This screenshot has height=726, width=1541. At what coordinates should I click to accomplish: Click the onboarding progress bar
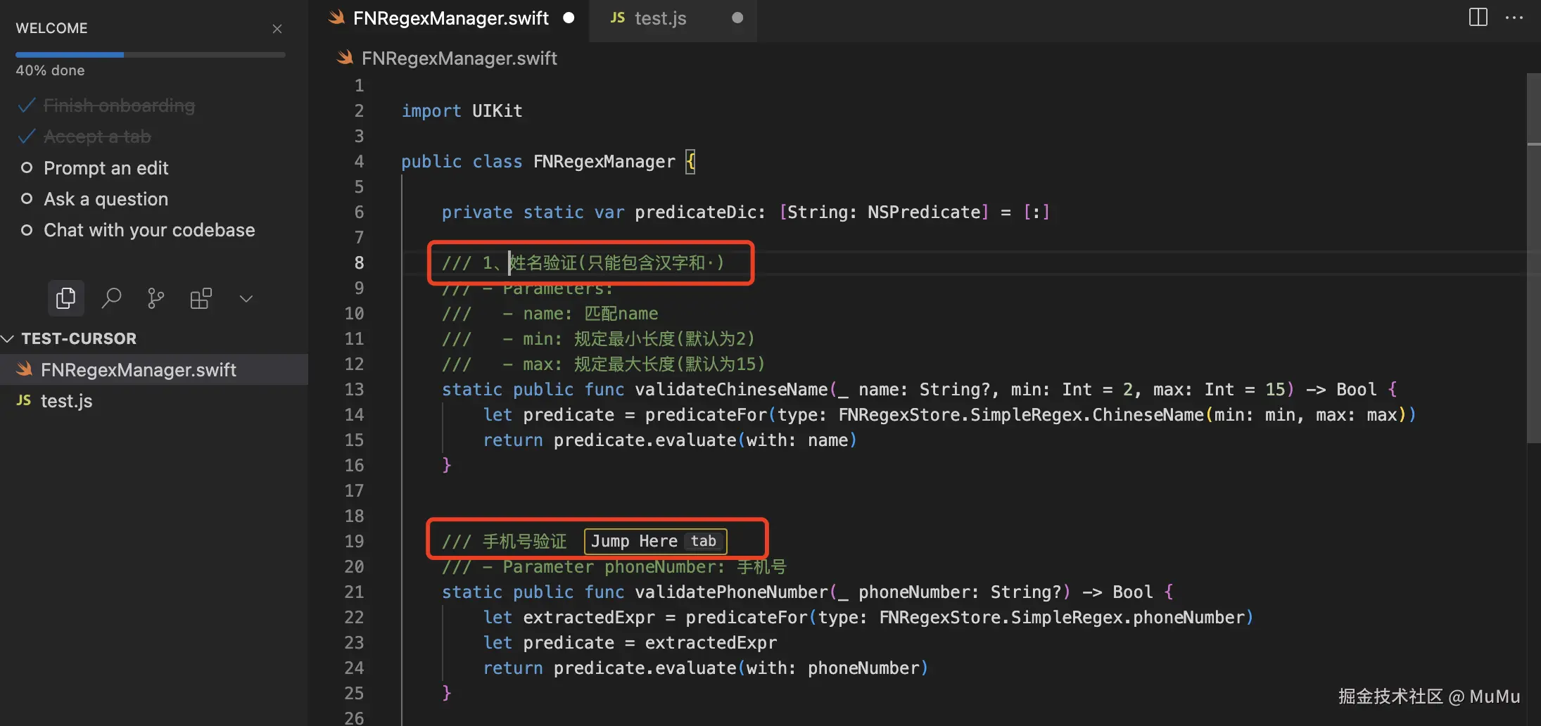click(151, 54)
